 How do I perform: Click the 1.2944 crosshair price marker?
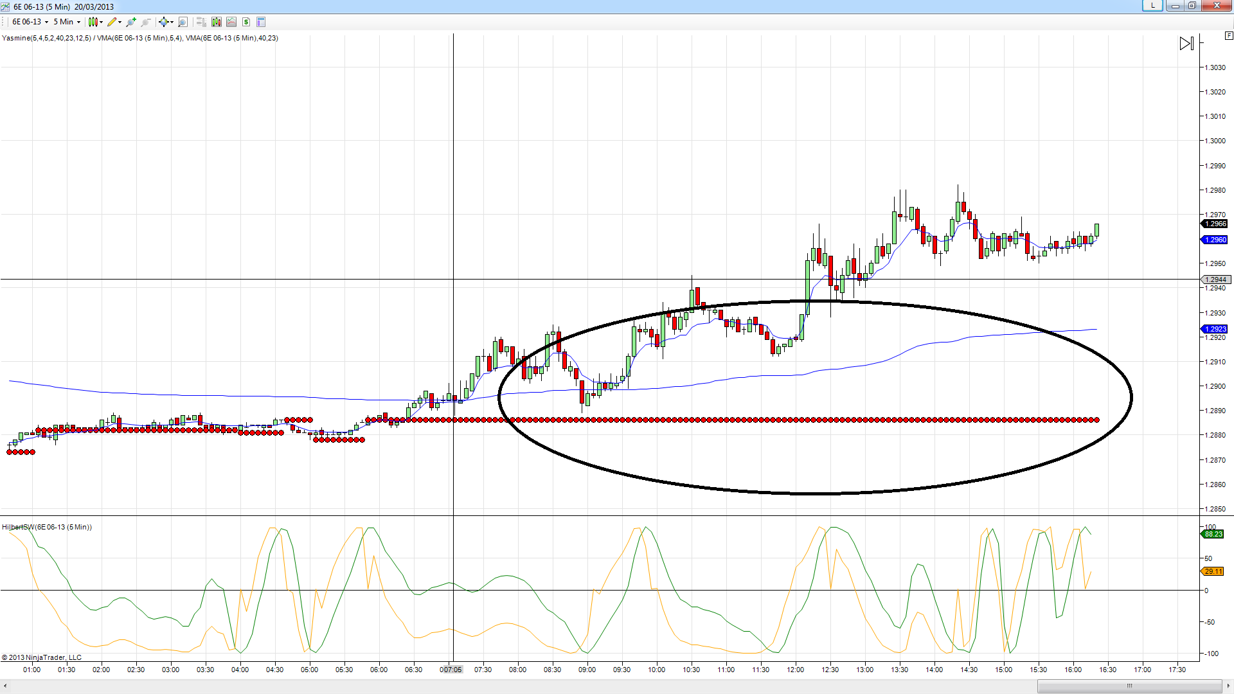click(1215, 280)
